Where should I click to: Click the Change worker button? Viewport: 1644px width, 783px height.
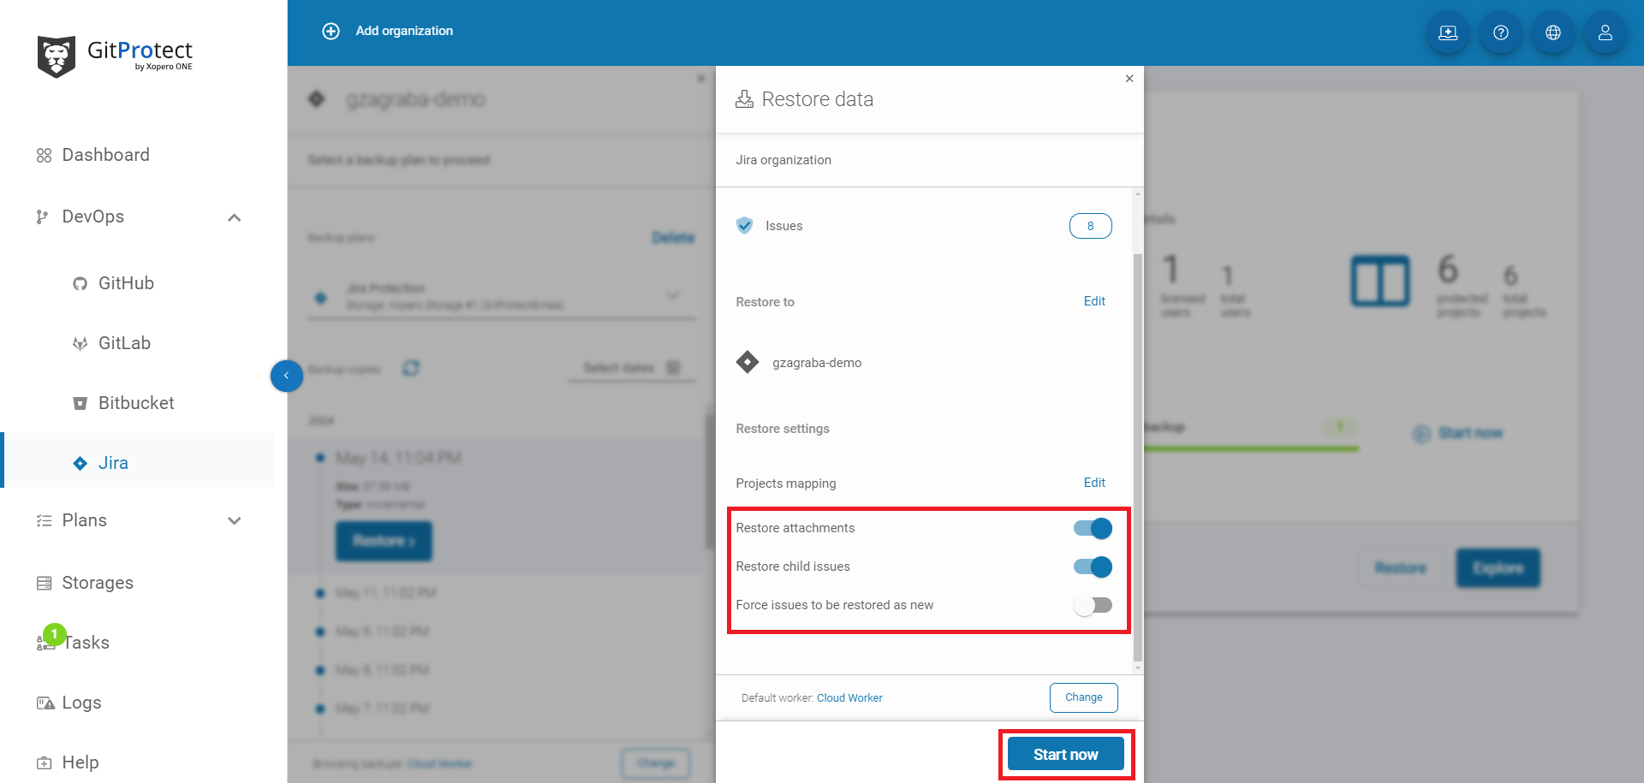[1083, 697]
